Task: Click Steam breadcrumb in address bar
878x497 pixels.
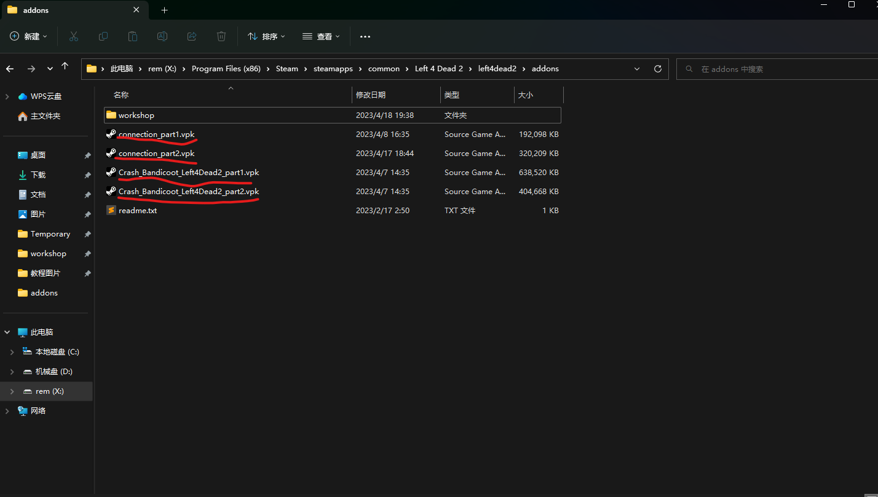Action: tap(287, 69)
